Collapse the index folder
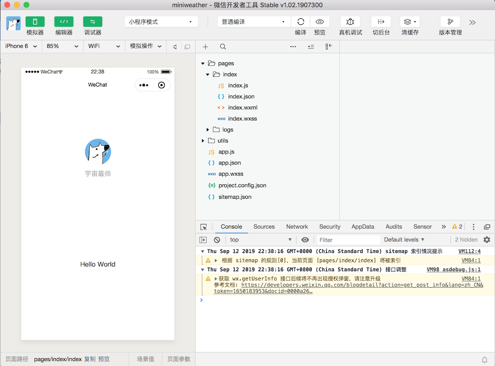Viewport: 495px width, 366px height. click(208, 75)
